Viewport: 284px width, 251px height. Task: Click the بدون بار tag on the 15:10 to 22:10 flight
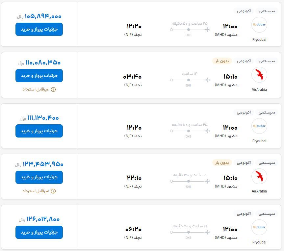tap(222, 163)
